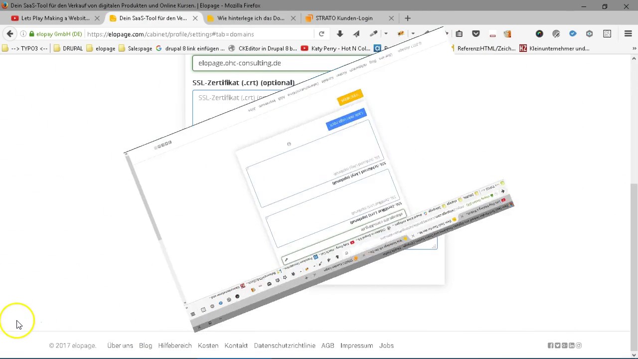
Task: Open the Downloads arrow icon
Action: [x=340, y=34]
